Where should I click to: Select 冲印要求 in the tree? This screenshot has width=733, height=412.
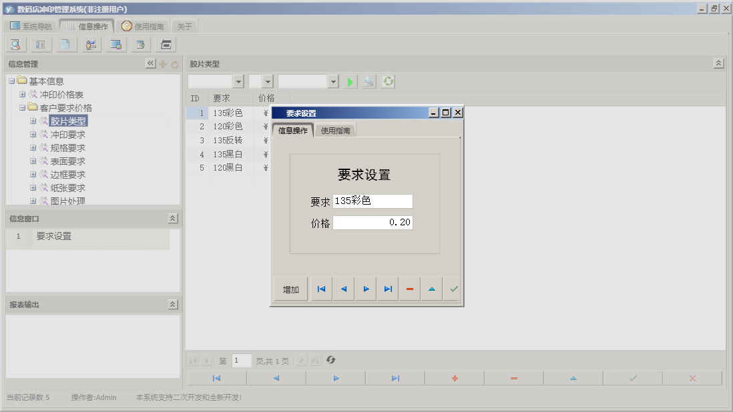point(67,135)
